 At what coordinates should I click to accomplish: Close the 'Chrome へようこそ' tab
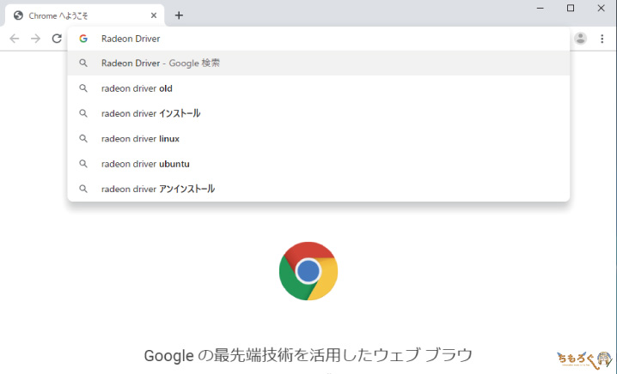154,15
